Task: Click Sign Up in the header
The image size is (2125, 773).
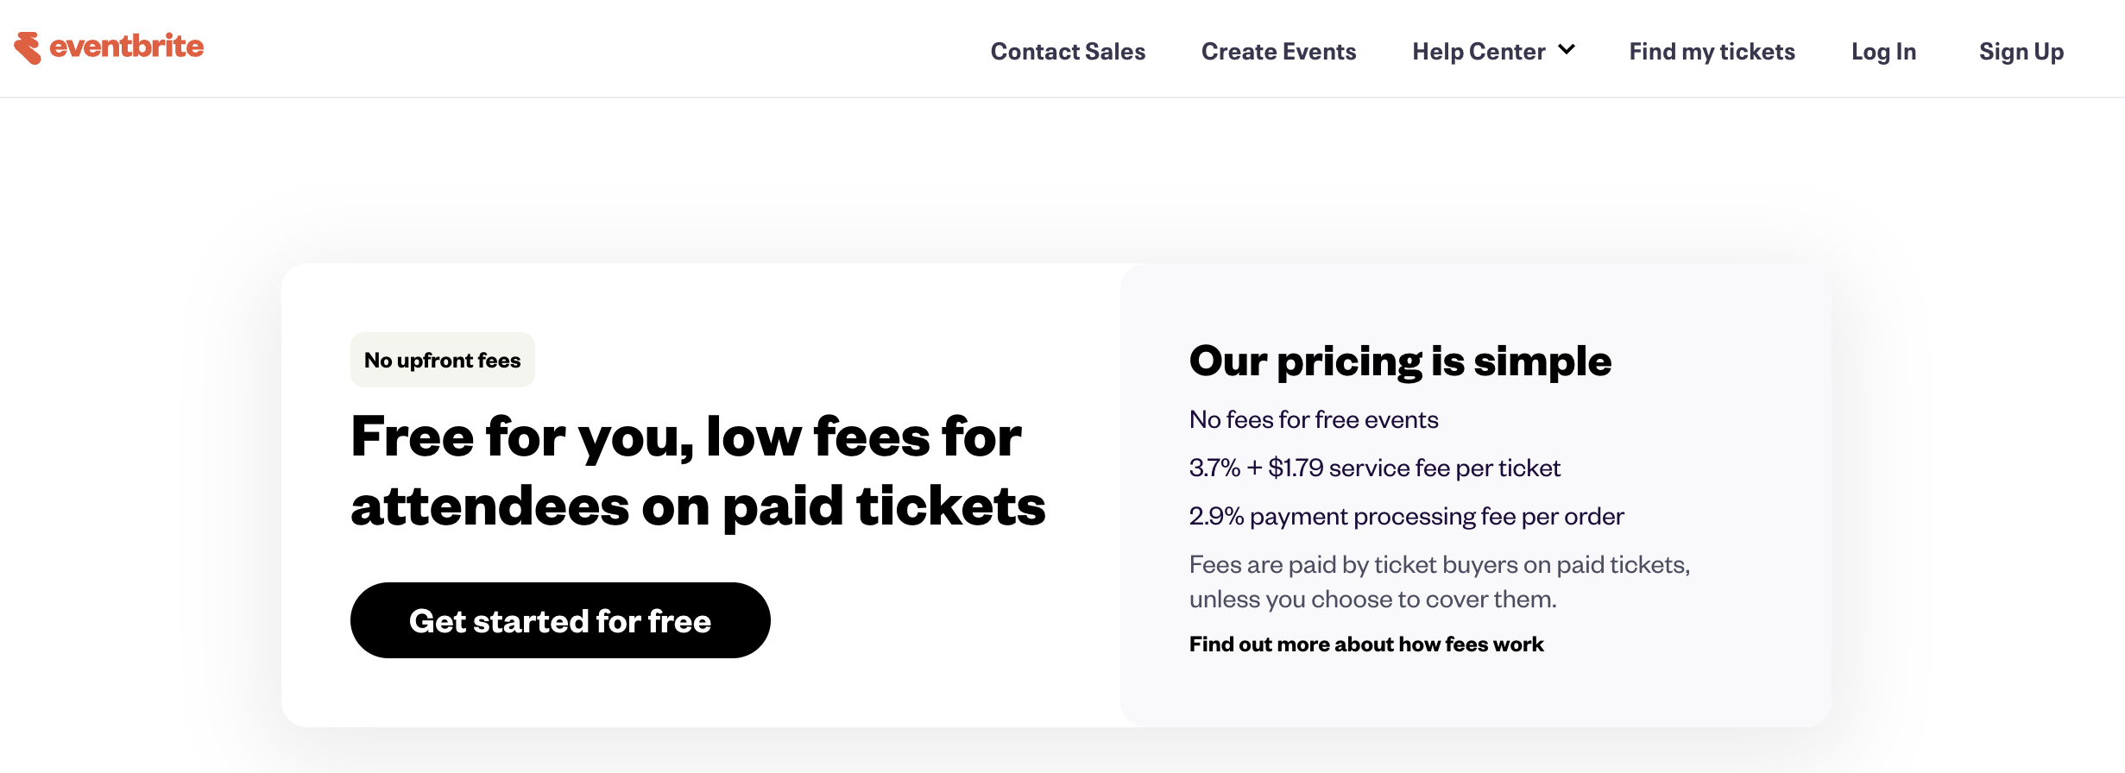Action: (x=2021, y=52)
